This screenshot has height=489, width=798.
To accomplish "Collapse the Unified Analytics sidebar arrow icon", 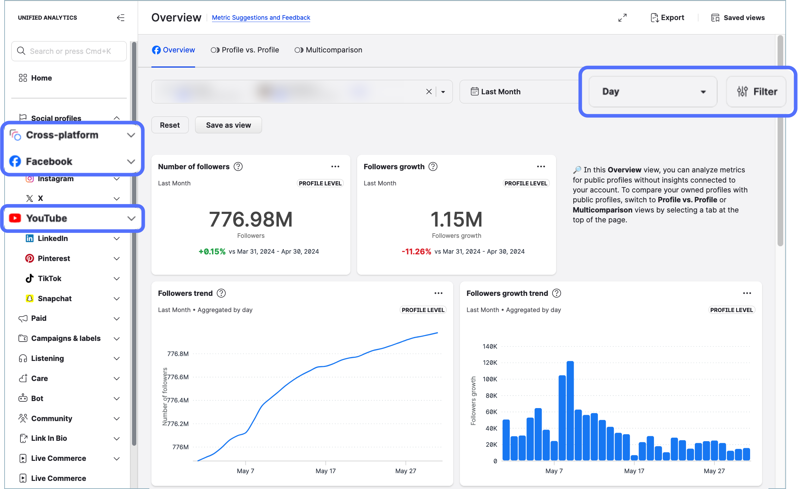I will tap(120, 18).
